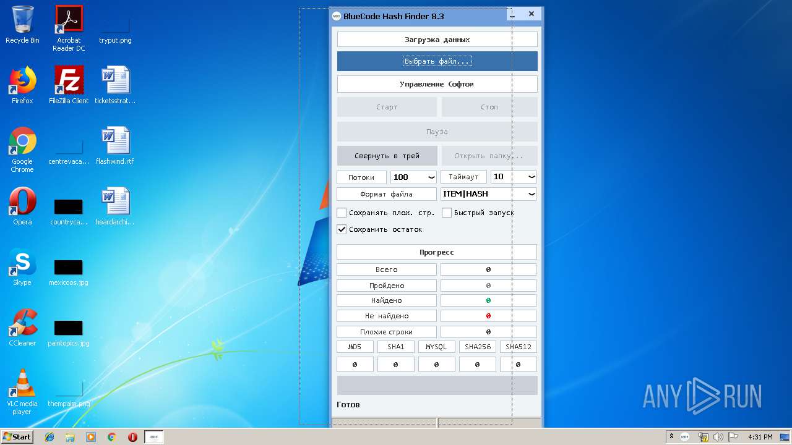Click the Старт button
This screenshot has height=445, width=792.
click(387, 107)
